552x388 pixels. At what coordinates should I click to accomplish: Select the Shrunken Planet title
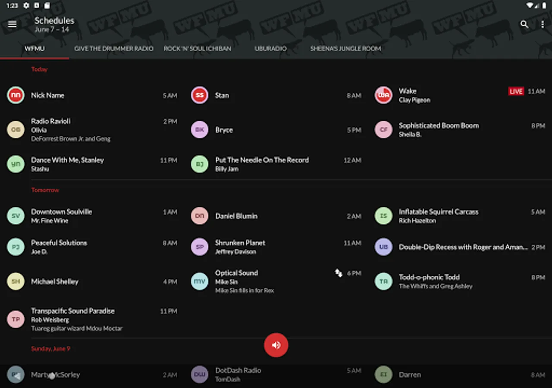240,243
